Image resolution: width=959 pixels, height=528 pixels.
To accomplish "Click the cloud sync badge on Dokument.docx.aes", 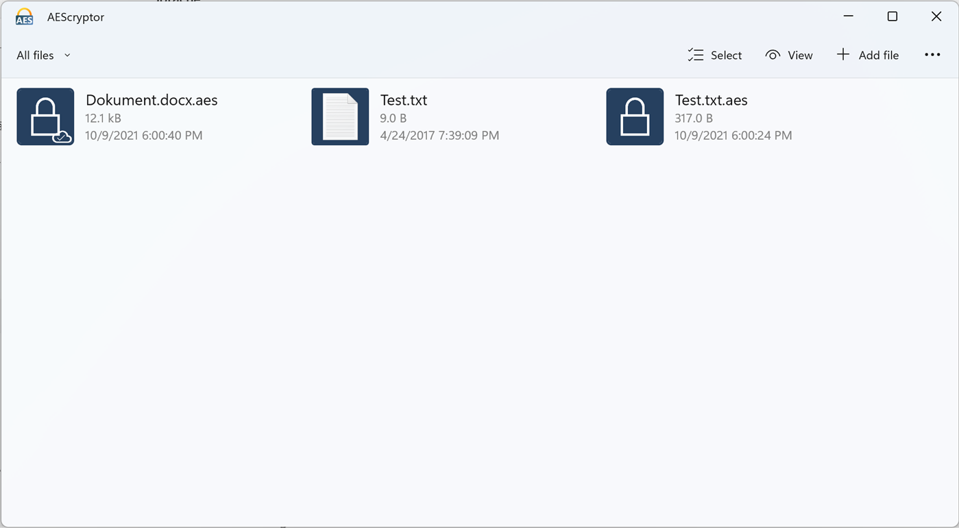I will (x=60, y=136).
